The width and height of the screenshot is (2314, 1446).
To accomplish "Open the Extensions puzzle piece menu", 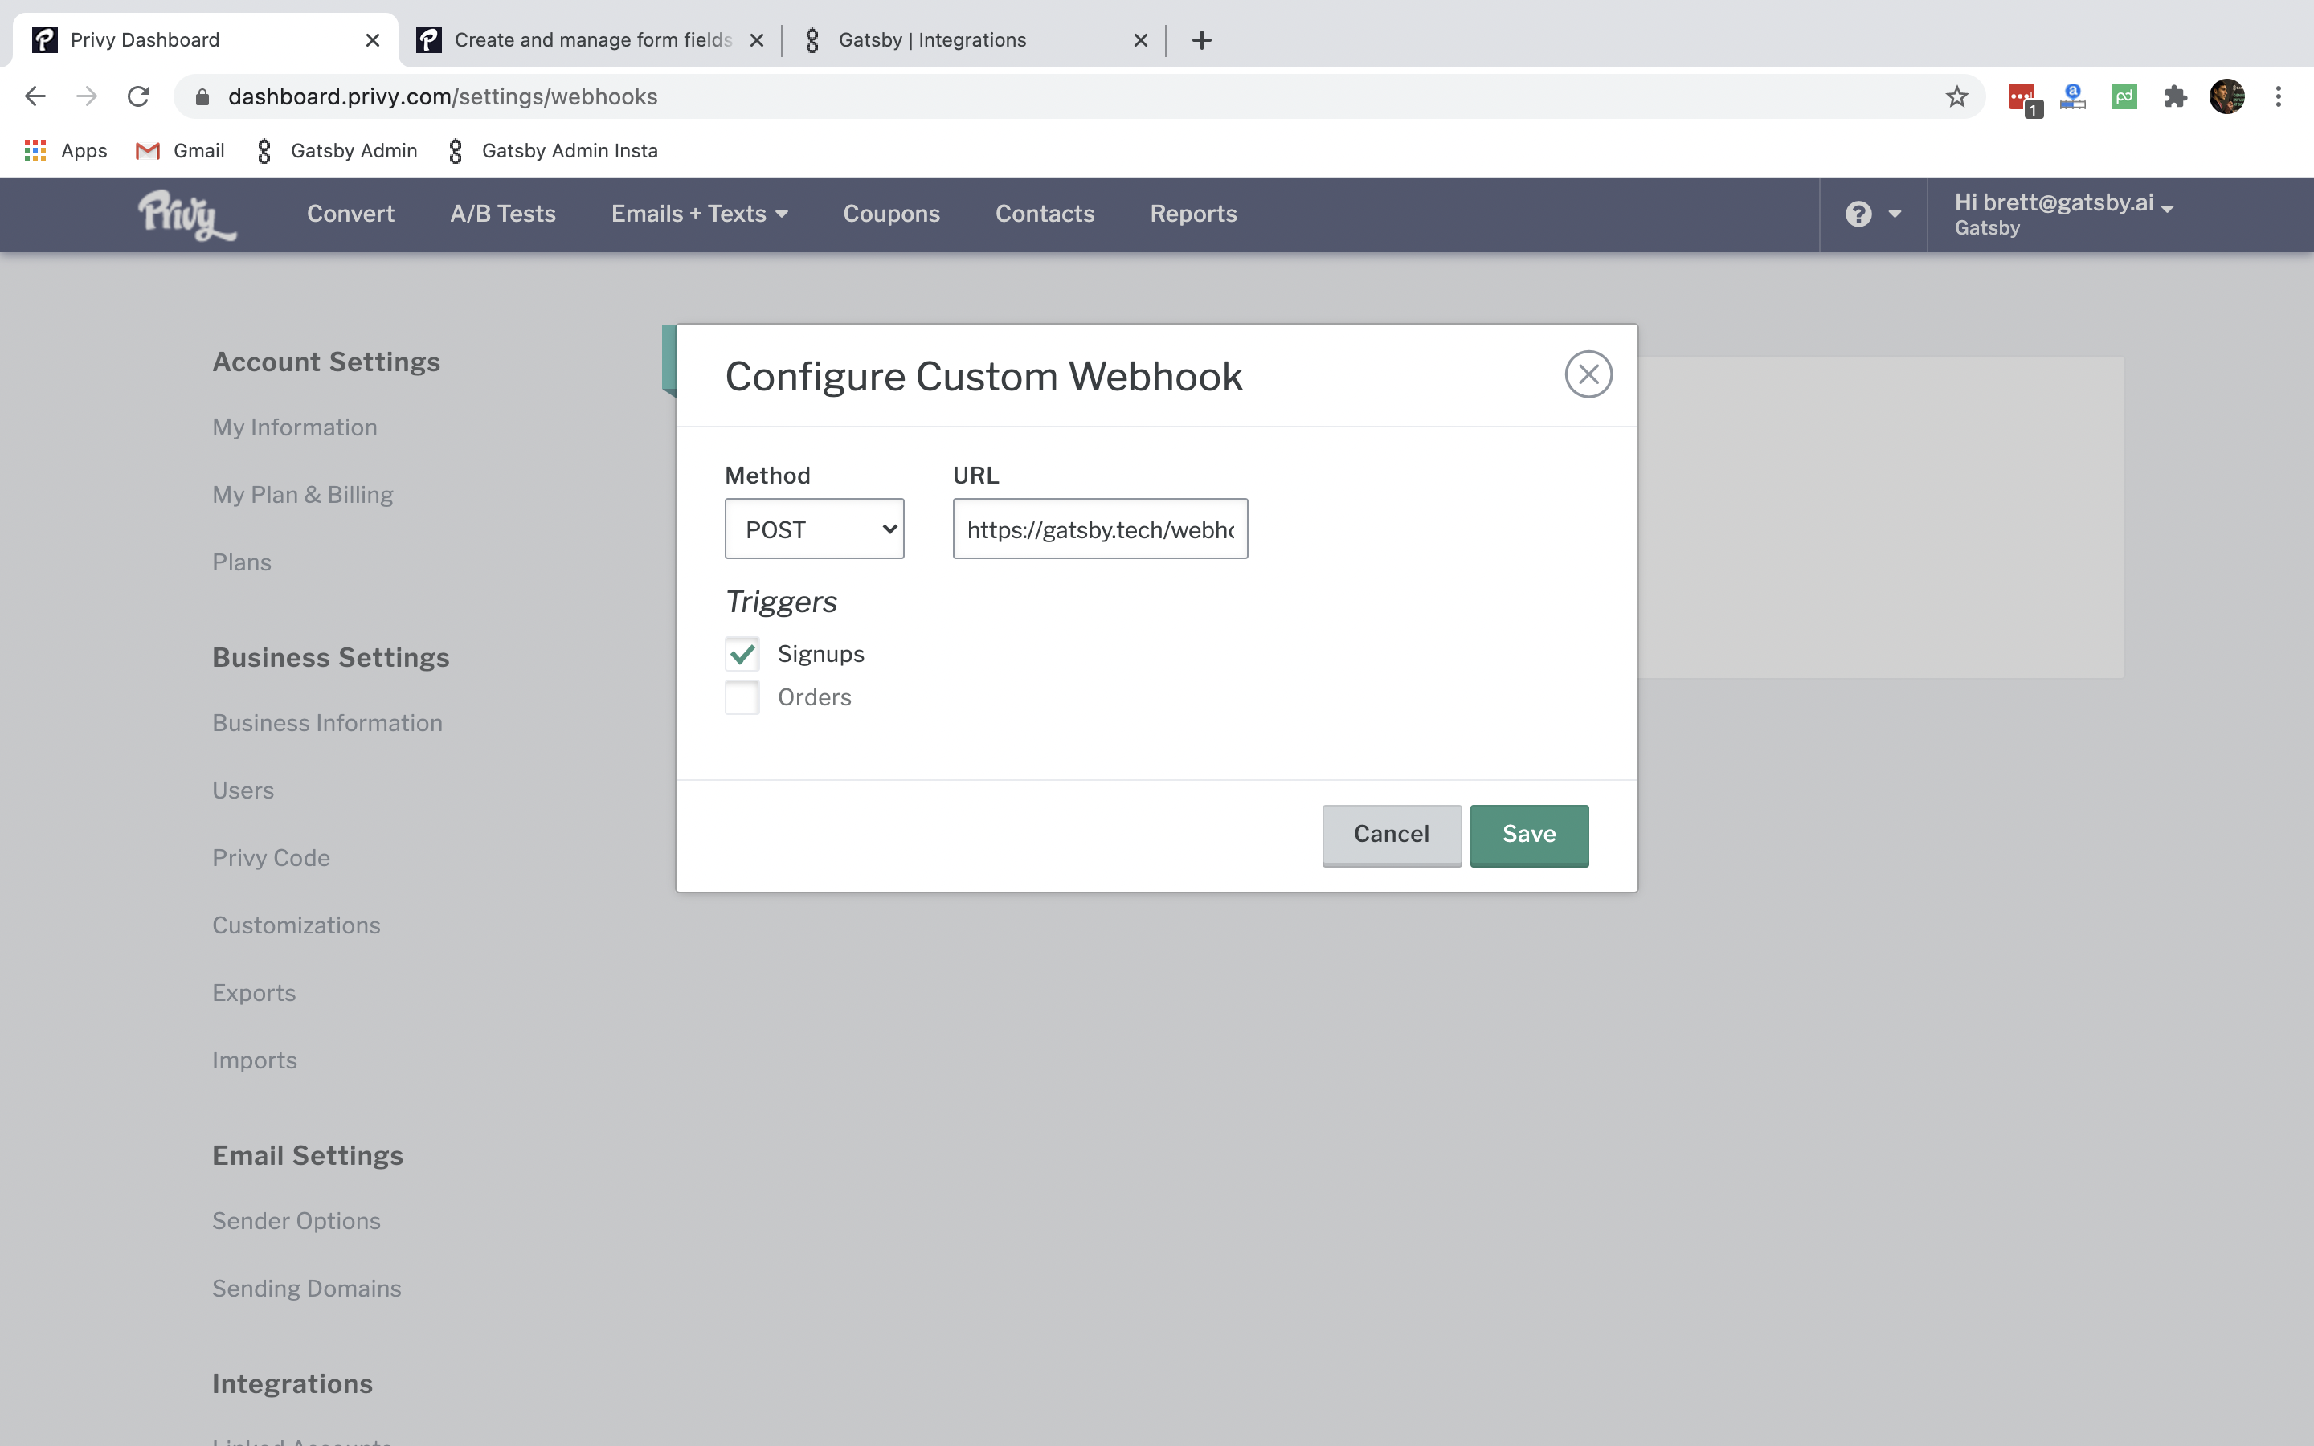I will pyautogui.click(x=2175, y=96).
